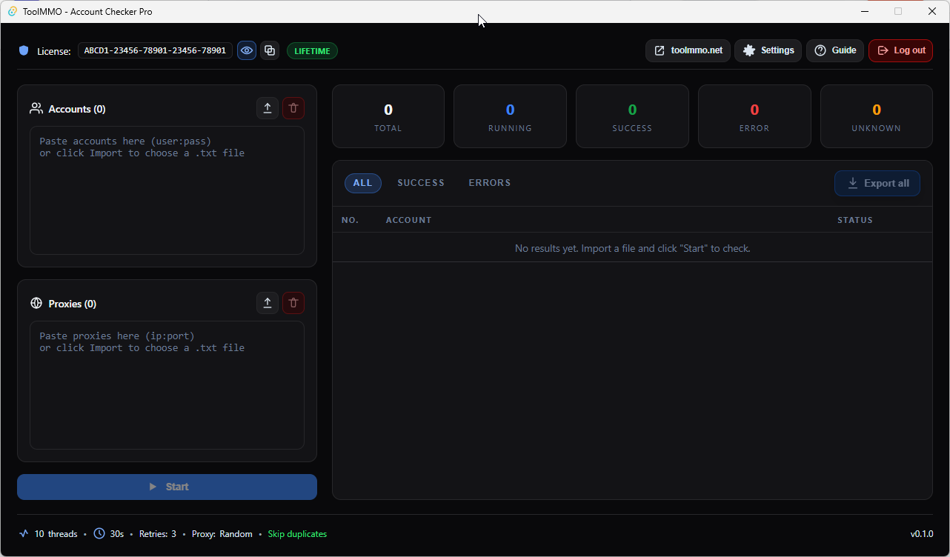950x557 pixels.
Task: Click the shield icon beside License
Action: pos(24,50)
